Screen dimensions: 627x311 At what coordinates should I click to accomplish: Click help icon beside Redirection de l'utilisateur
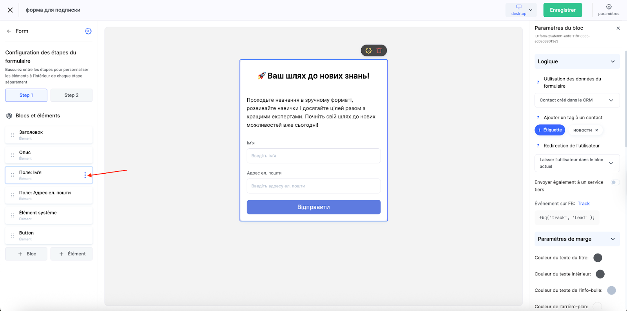538,146
